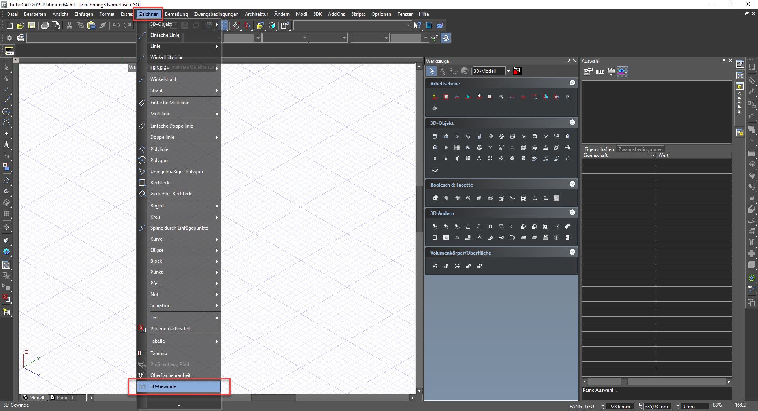Create a new drawing with the New icon
Viewport: 758px width, 411px height.
click(10, 25)
